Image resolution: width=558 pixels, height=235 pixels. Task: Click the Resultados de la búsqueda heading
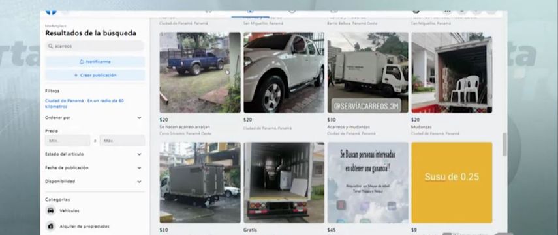tap(91, 33)
